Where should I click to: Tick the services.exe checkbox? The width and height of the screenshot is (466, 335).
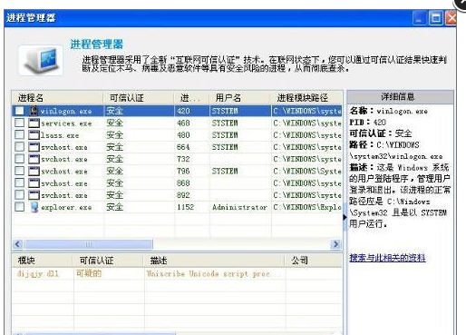20,123
